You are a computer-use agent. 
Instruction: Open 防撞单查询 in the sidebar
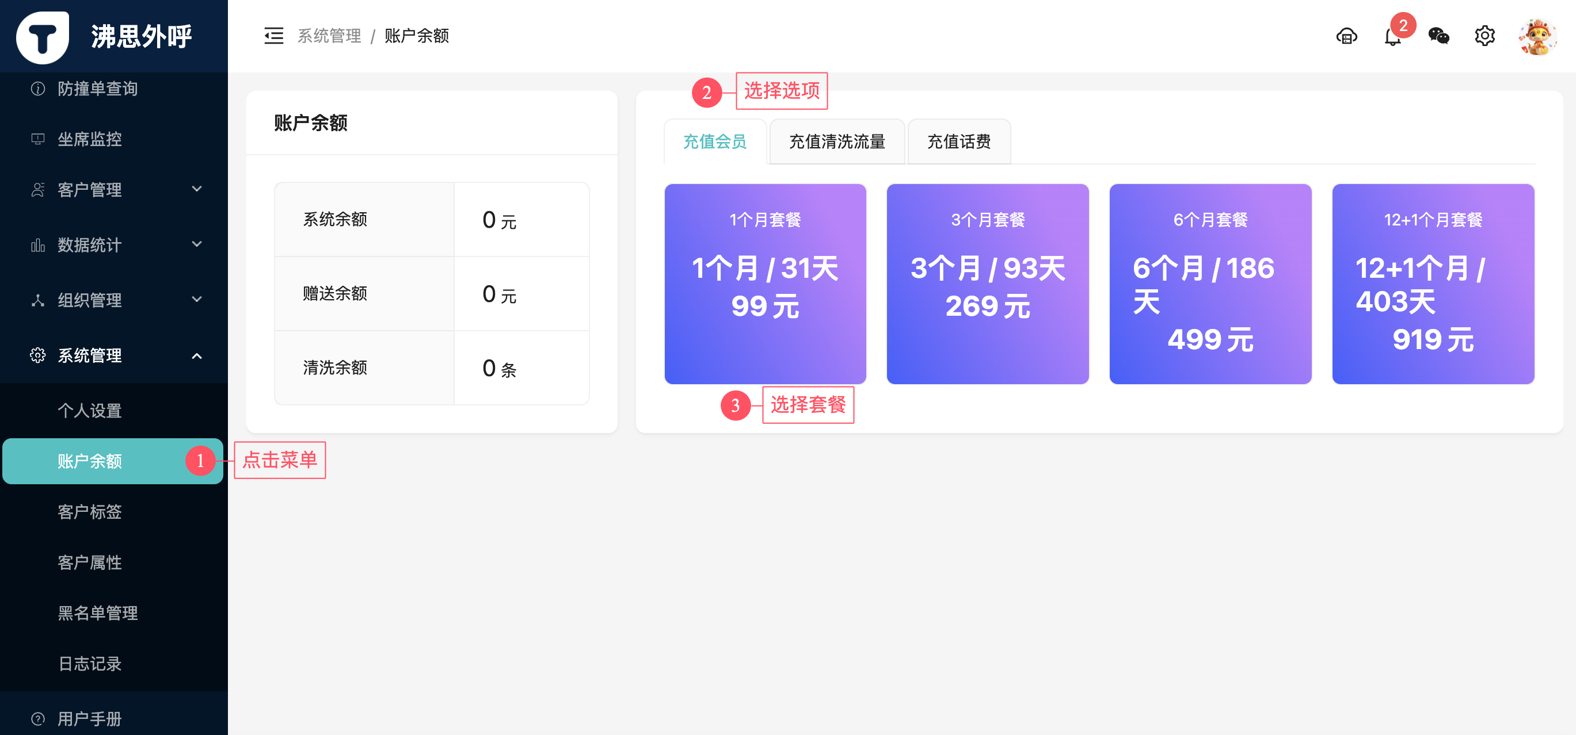point(98,89)
